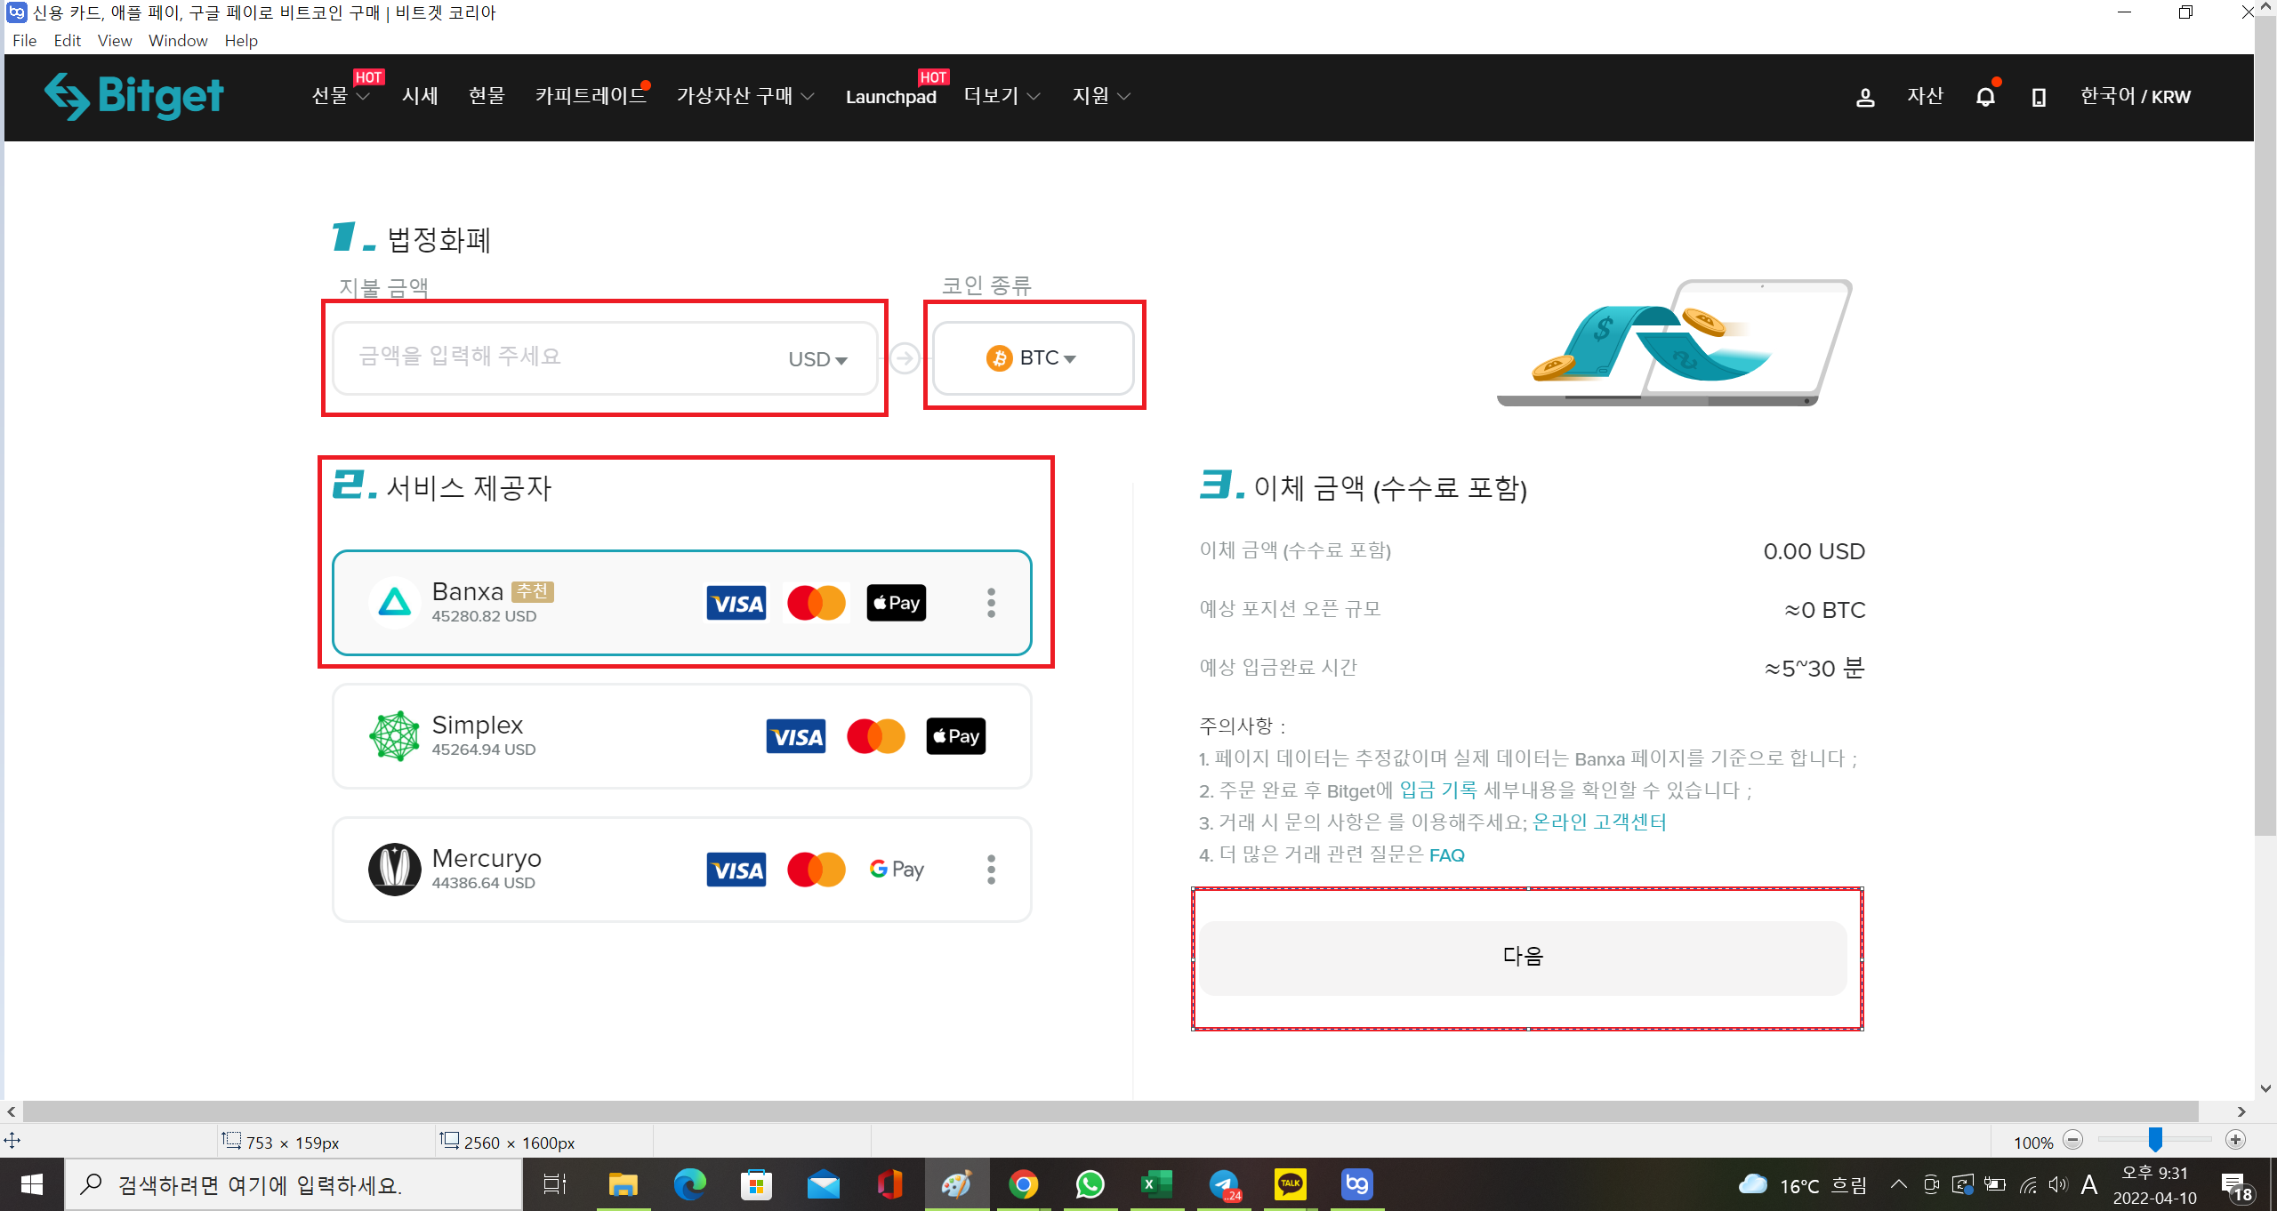The height and width of the screenshot is (1211, 2277).
Task: Select Mercuryo as the service provider
Action: click(682, 870)
